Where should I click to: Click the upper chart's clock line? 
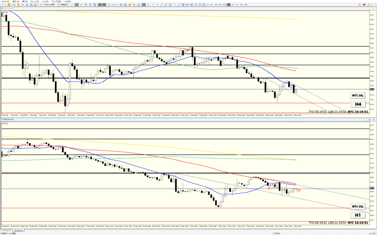338,111
